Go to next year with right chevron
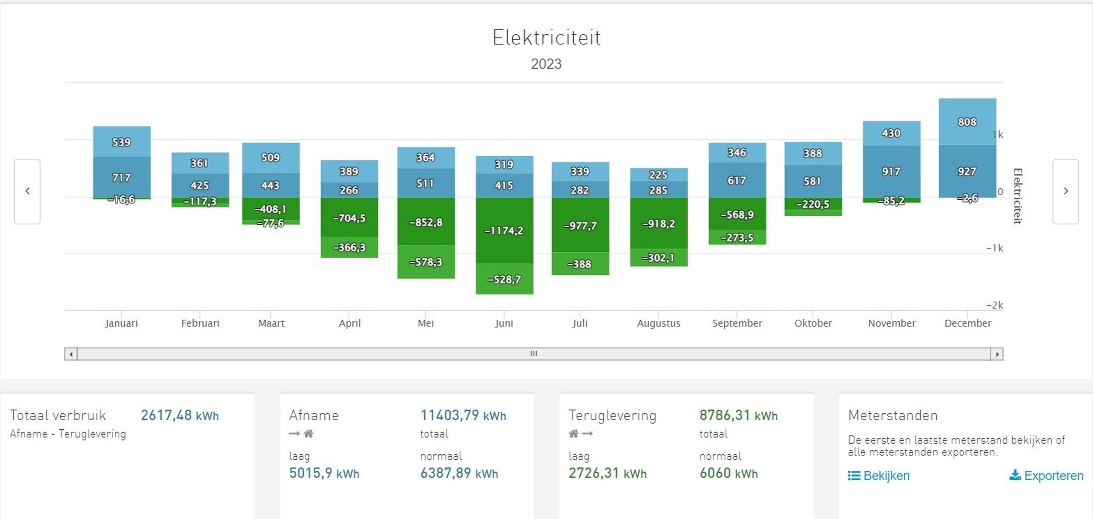1093x519 pixels. pyautogui.click(x=1065, y=191)
